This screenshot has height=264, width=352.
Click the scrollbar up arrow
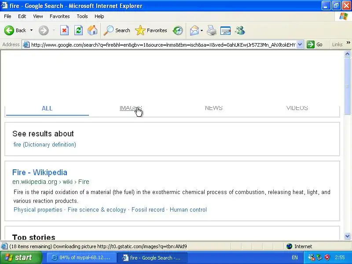347,54
